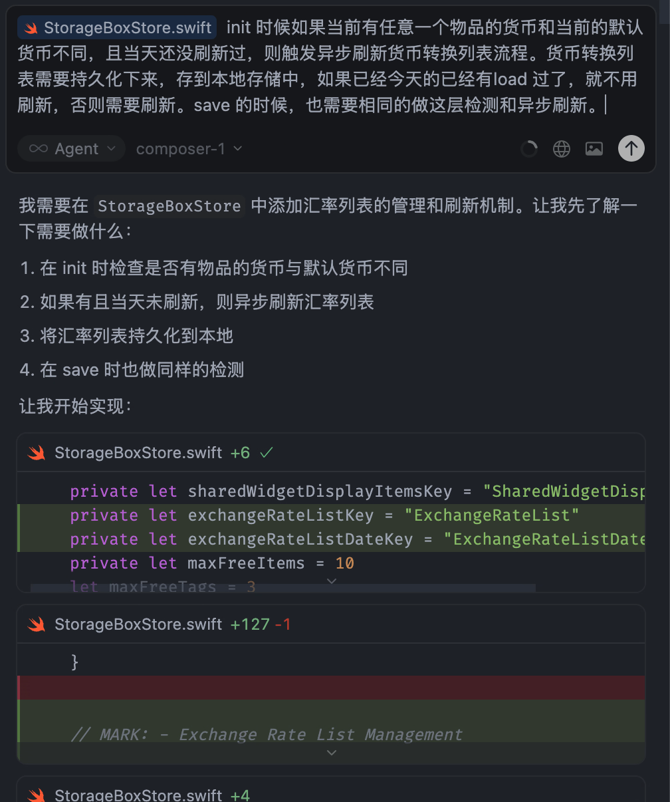The height and width of the screenshot is (802, 670).
Task: Attach an image using the picture icon
Action: (594, 149)
